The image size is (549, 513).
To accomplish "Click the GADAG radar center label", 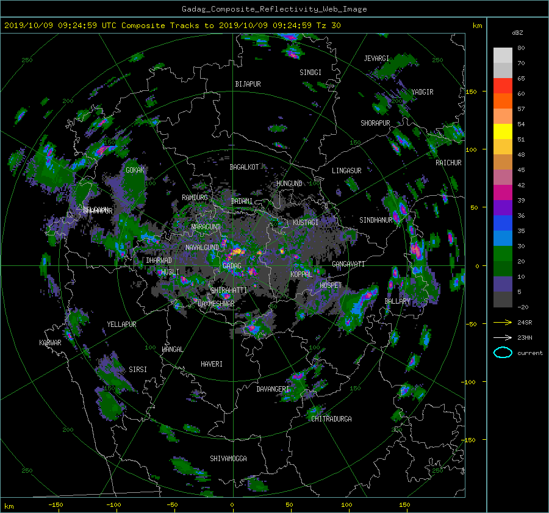I will (232, 266).
